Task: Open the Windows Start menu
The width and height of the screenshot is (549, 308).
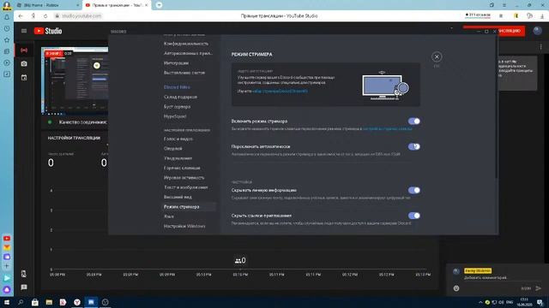Action: pyautogui.click(x=7, y=302)
